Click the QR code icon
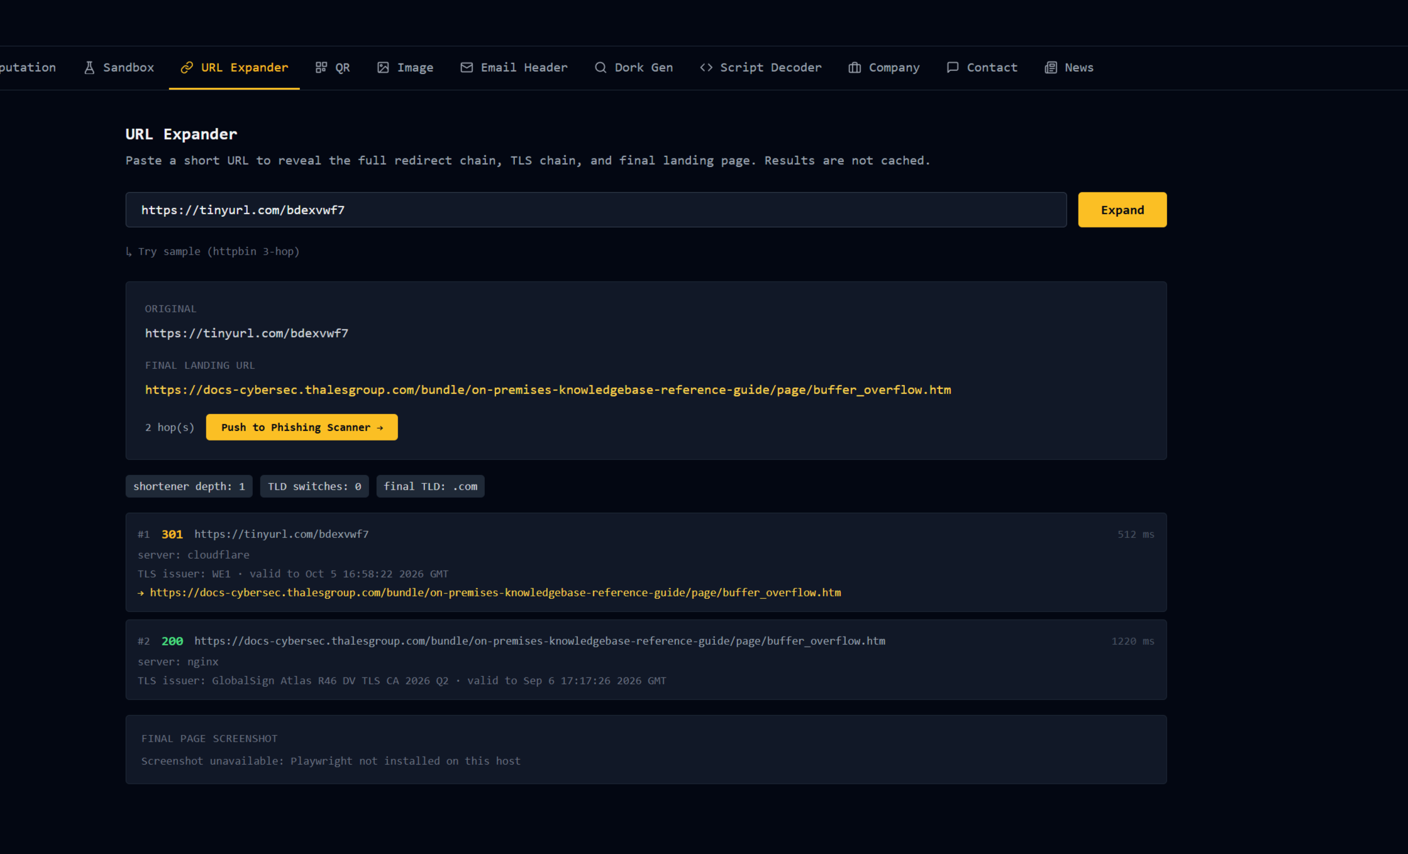1408x854 pixels. (x=321, y=67)
